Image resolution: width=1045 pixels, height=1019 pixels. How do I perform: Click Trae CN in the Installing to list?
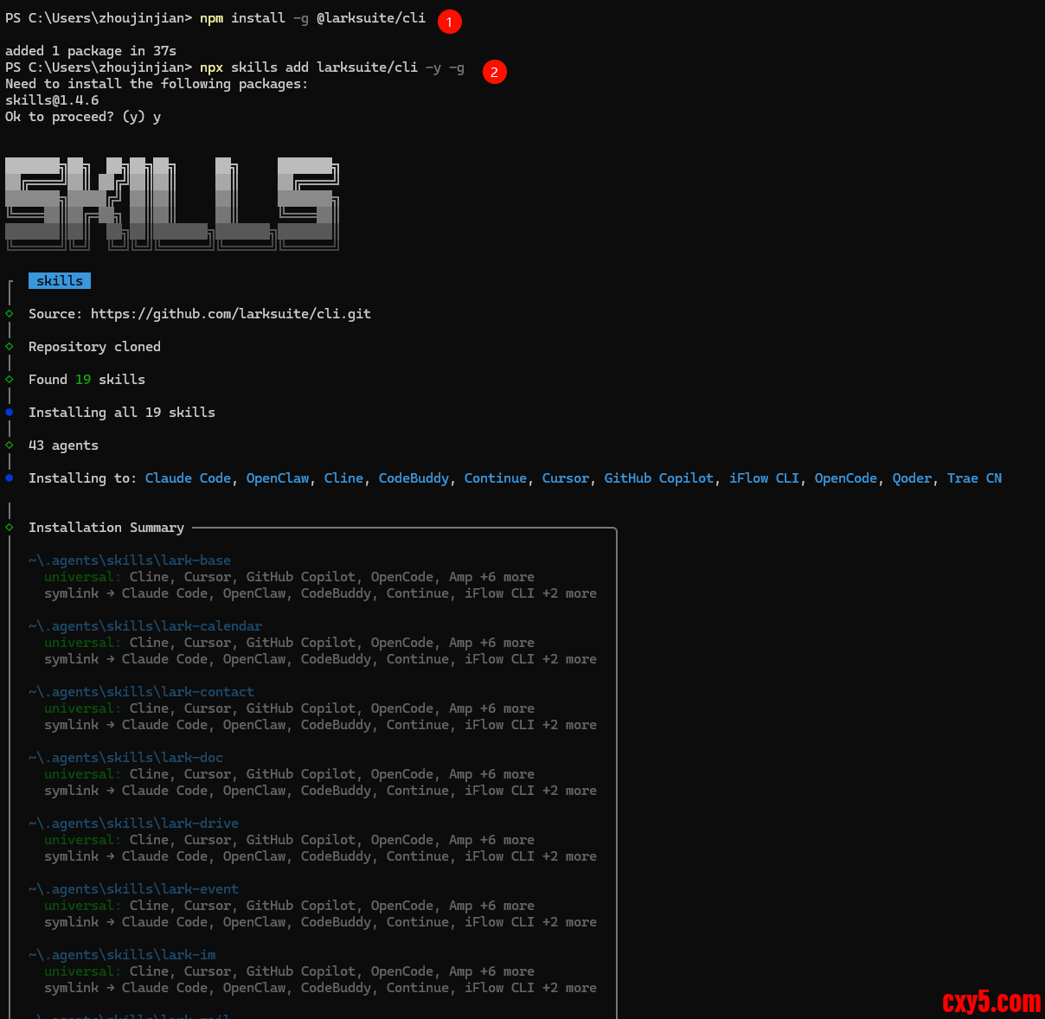pos(974,478)
